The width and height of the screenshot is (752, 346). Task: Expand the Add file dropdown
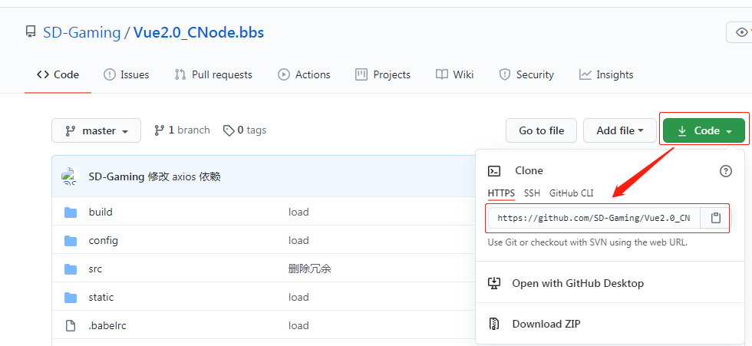(620, 130)
